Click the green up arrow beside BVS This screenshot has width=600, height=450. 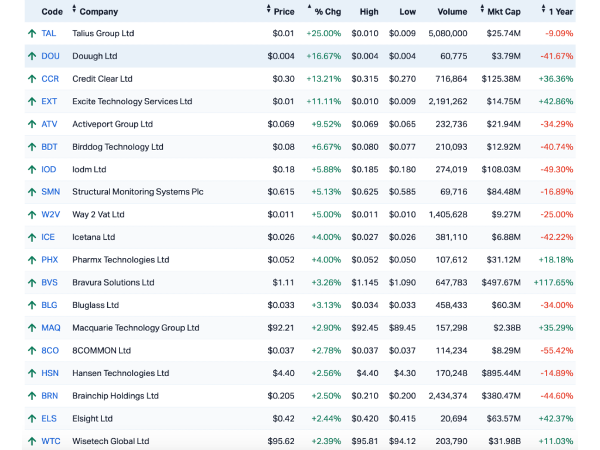click(x=32, y=283)
